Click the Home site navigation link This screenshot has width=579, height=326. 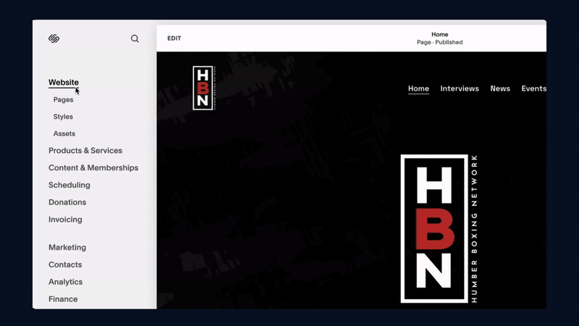(x=418, y=88)
